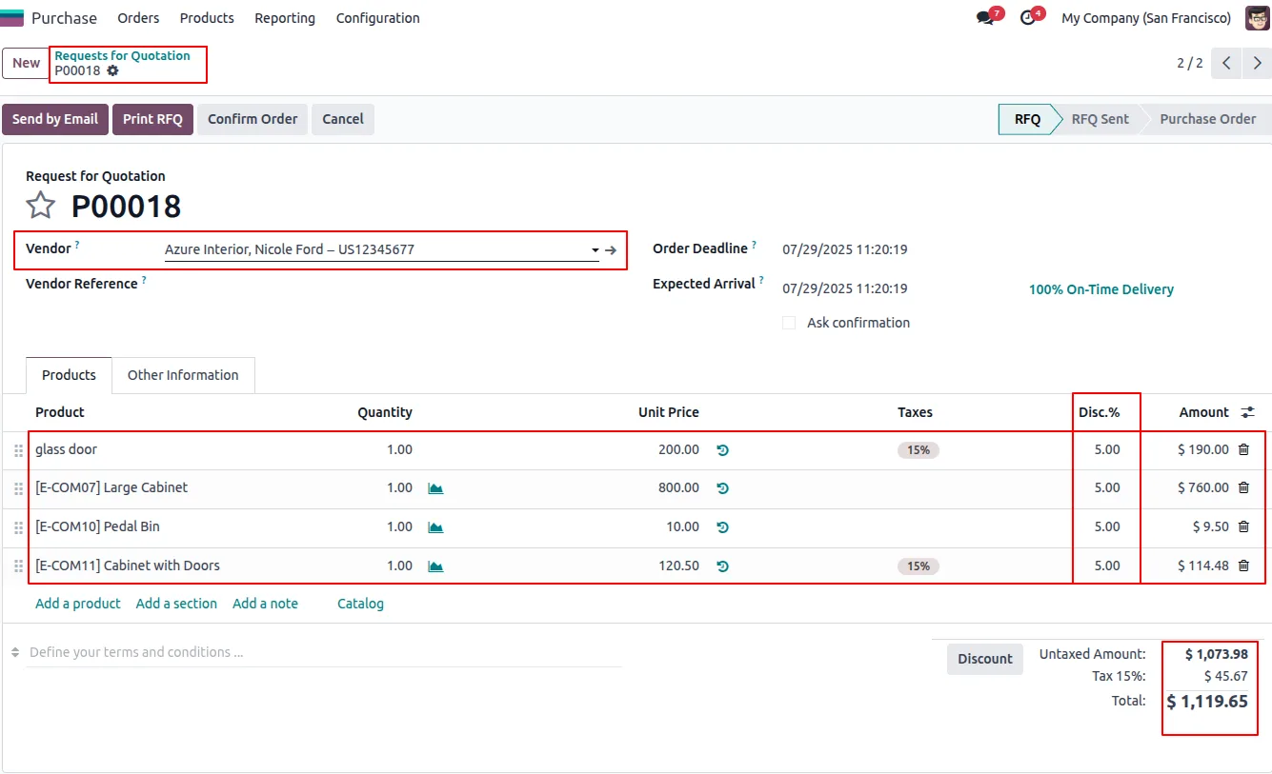Tick the Ask confirmation checkbox

[x=789, y=323]
